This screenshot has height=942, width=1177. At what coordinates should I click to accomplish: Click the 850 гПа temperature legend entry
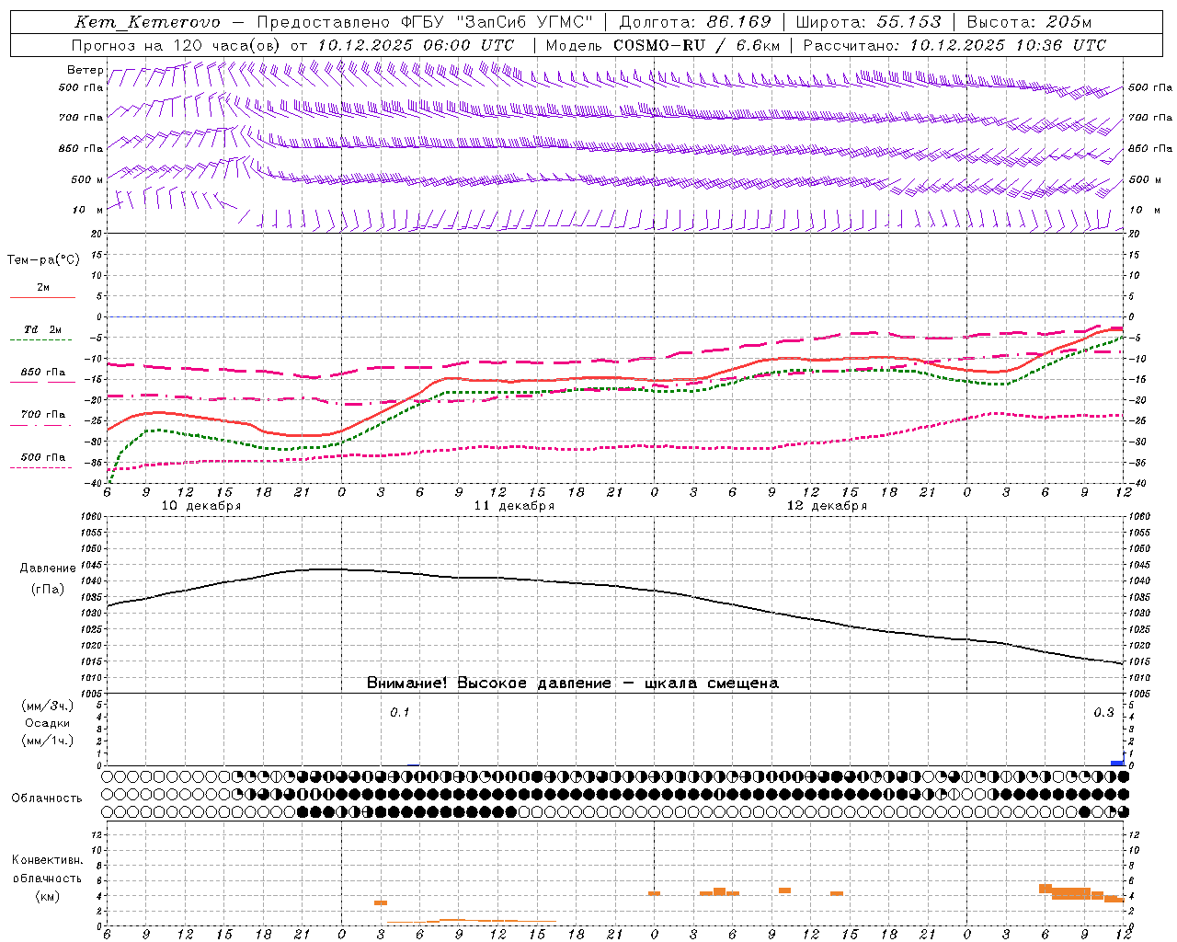click(x=42, y=373)
